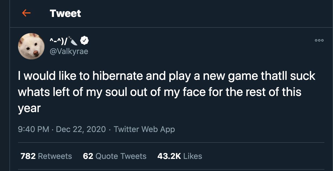Viewport: 333px width, 171px height.
Task: Open the 62 Quote Tweets
Action: pyautogui.click(x=115, y=156)
